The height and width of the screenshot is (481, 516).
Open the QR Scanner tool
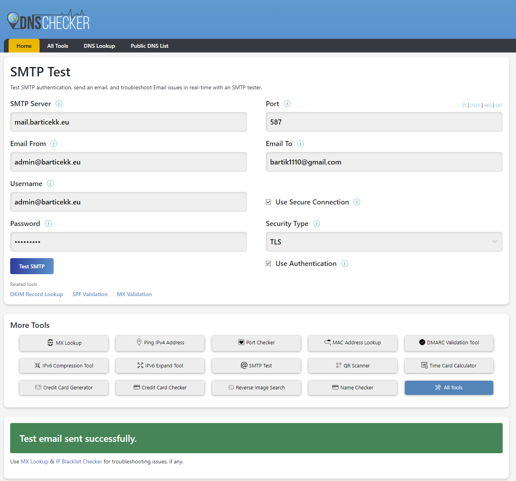pos(353,365)
